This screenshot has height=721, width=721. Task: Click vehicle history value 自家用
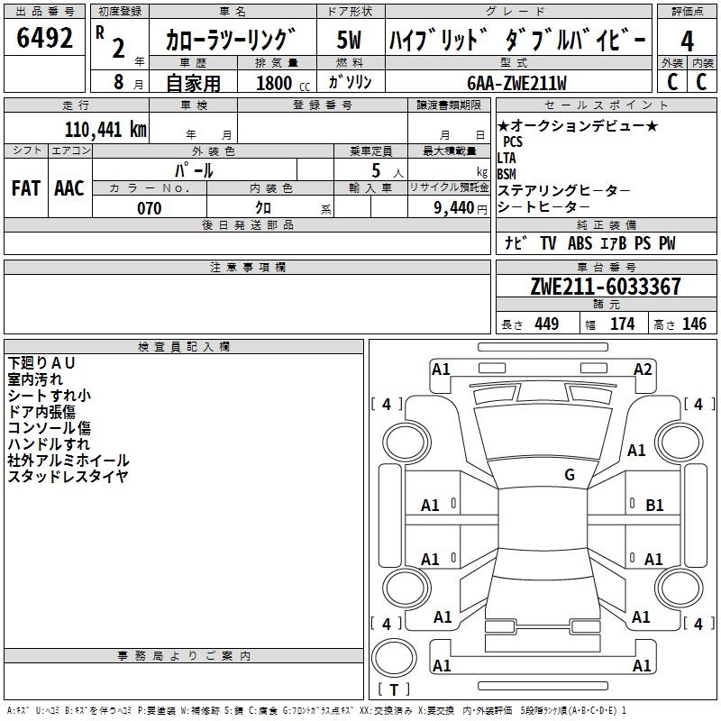[193, 83]
